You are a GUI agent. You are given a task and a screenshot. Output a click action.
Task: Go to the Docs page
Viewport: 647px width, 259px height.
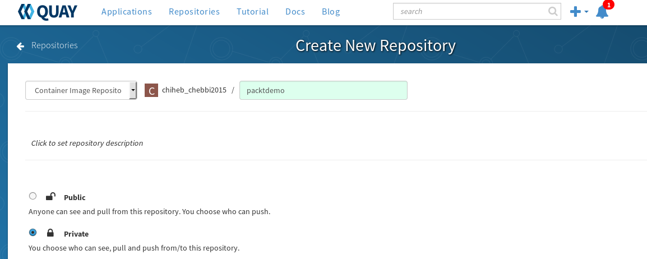point(295,12)
